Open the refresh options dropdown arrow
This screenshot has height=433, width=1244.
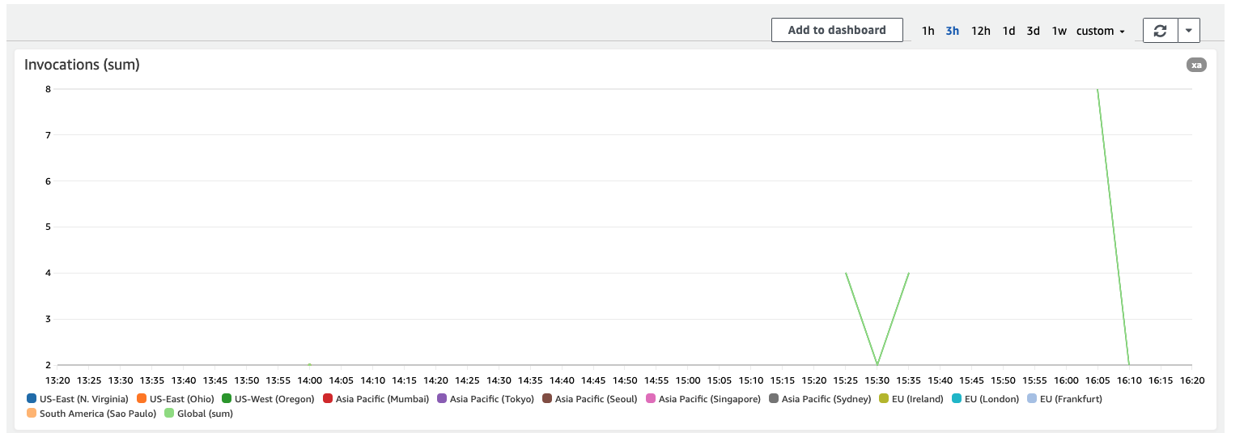coord(1188,31)
